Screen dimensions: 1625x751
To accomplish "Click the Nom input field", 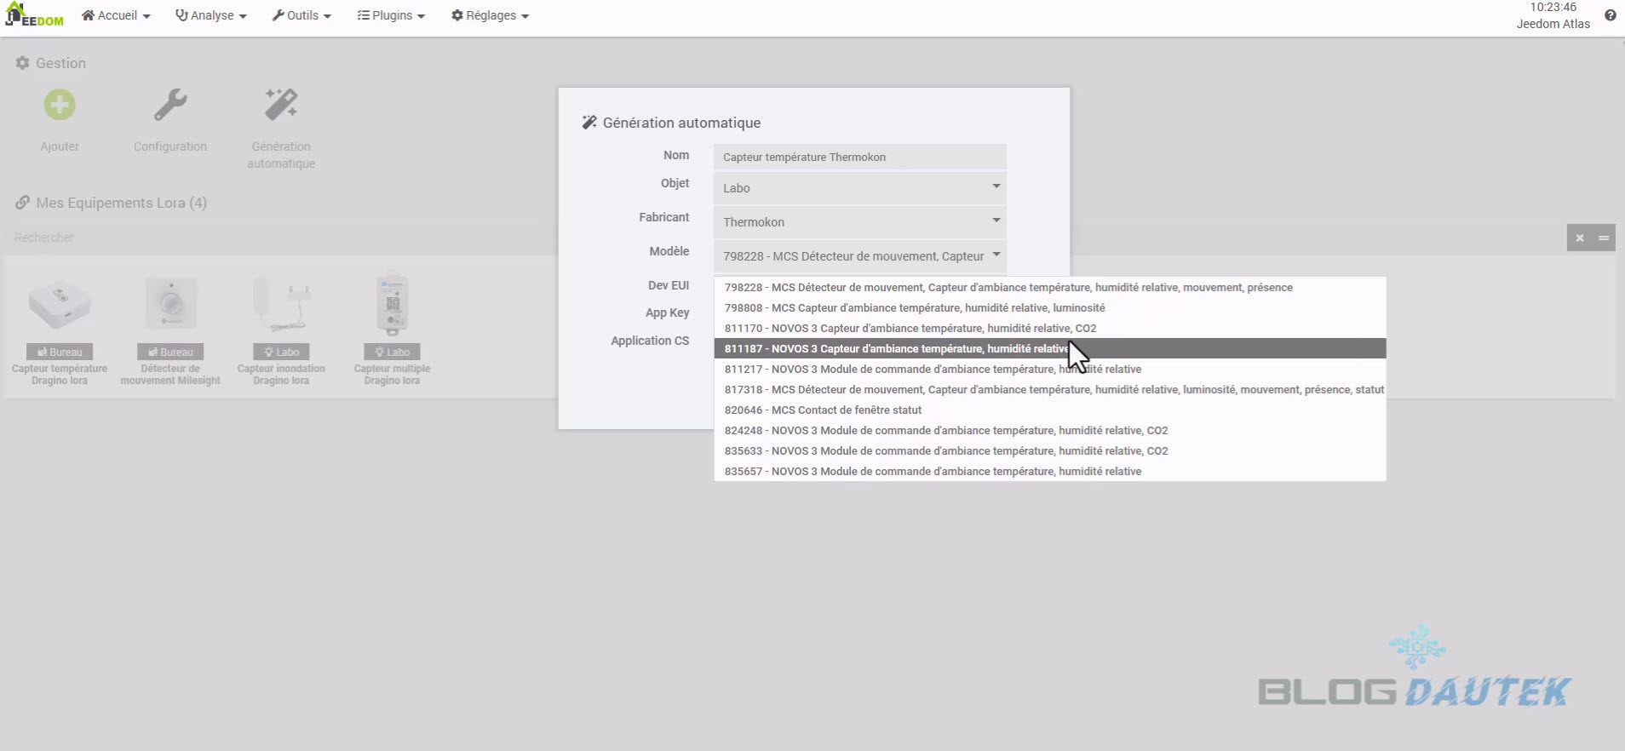I will pos(859,157).
